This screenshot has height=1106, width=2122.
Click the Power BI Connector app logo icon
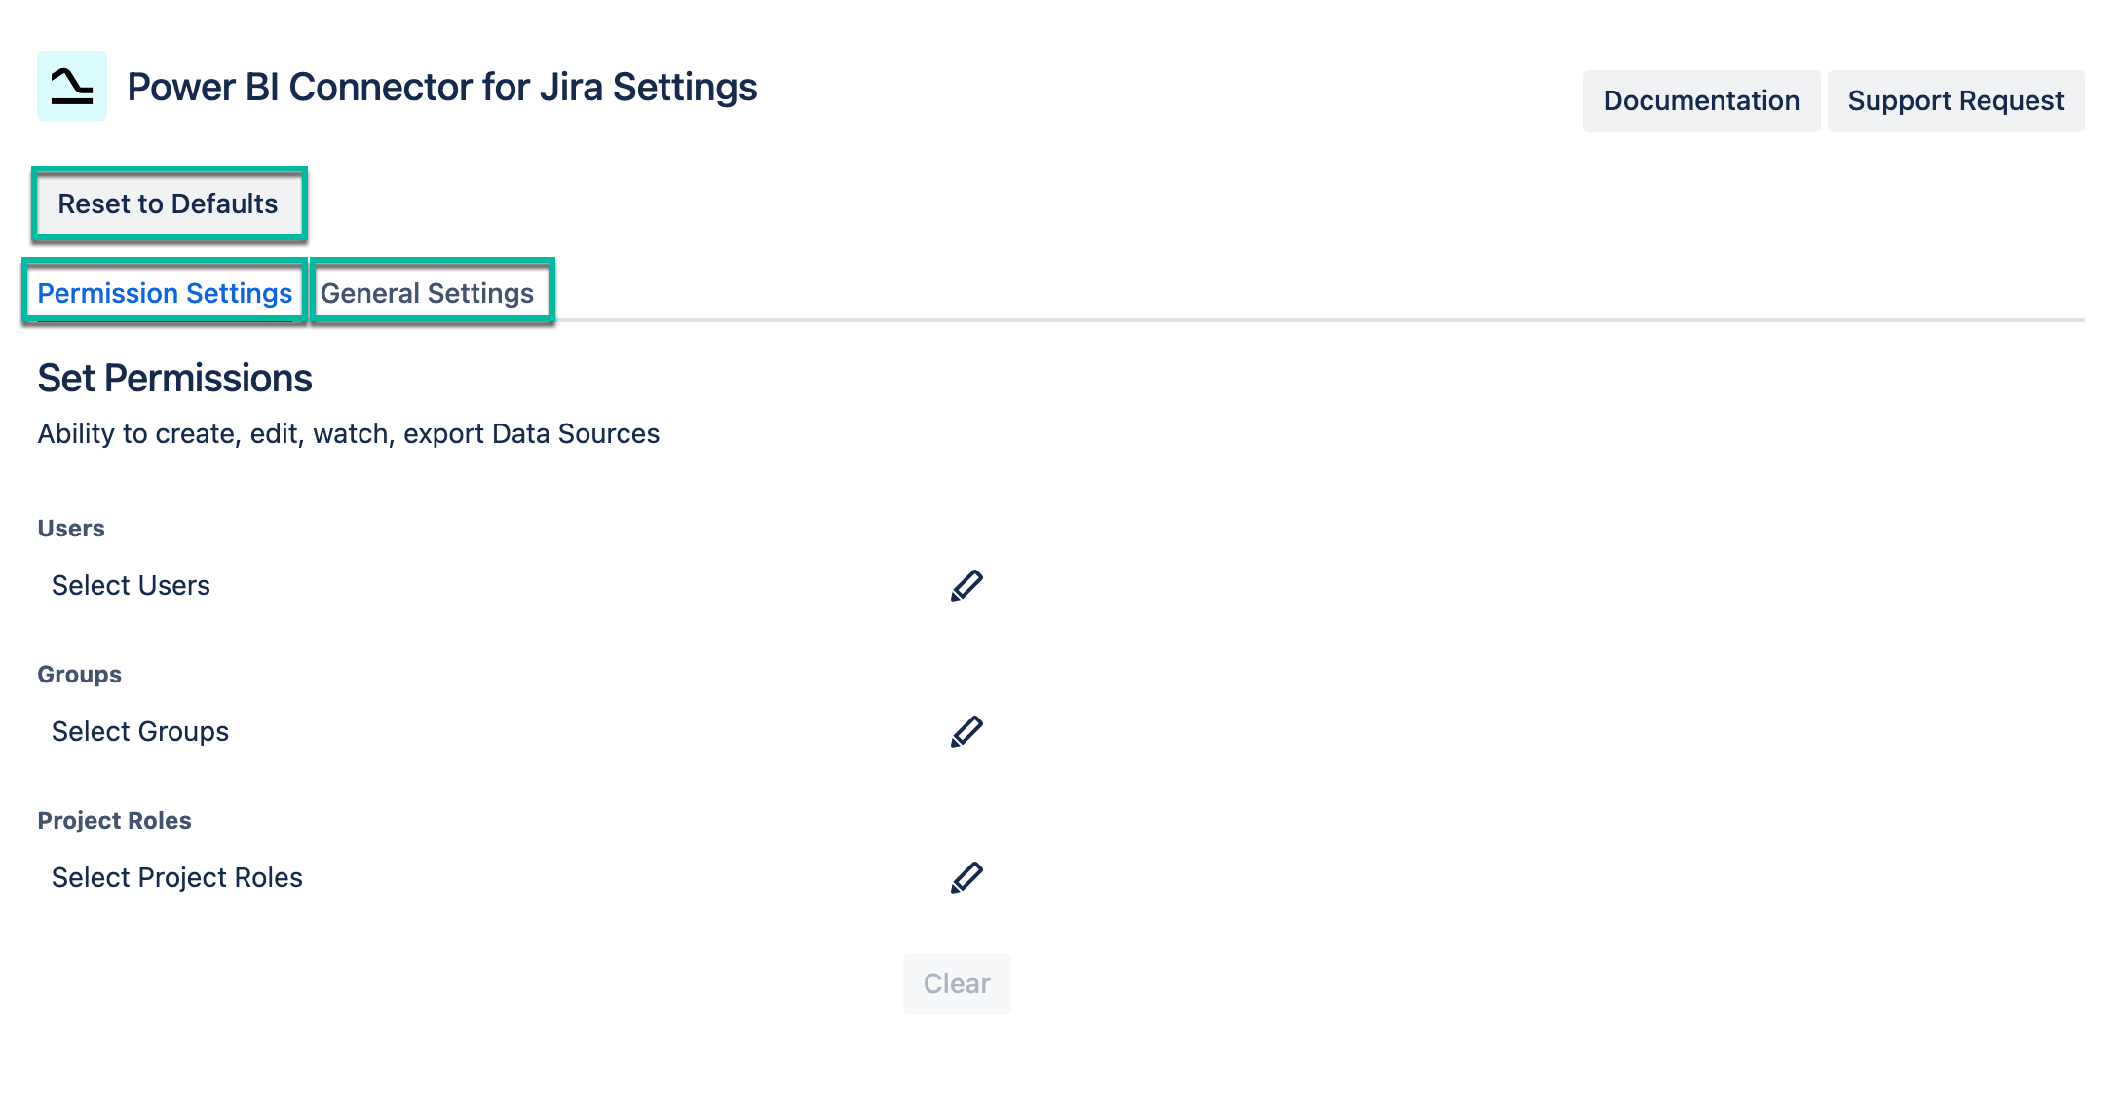pos(72,88)
